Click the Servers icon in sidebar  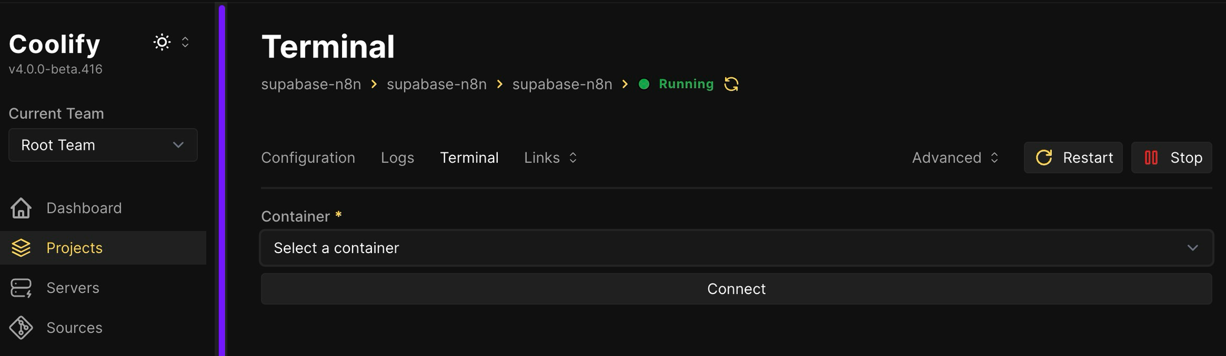[x=21, y=288]
